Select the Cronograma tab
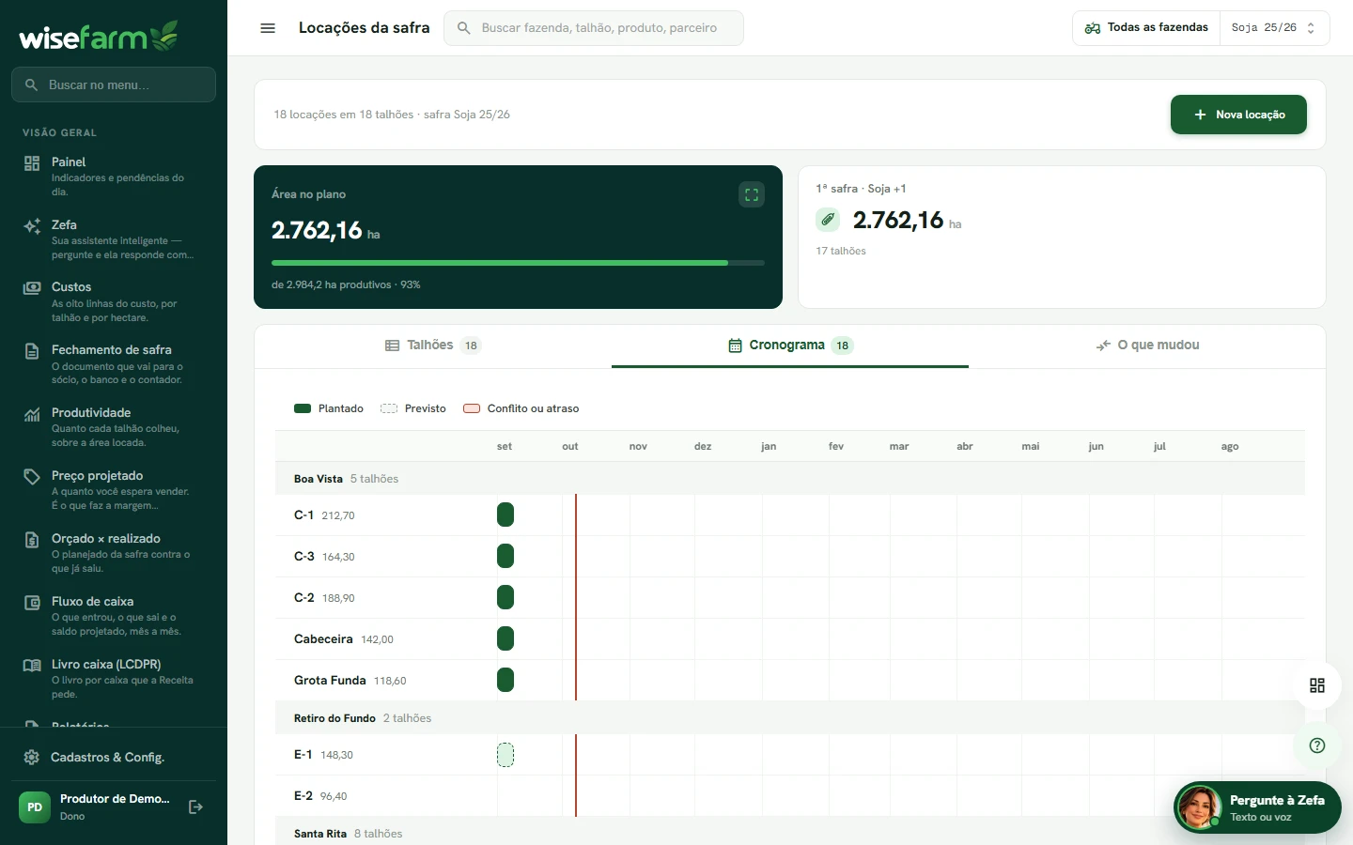The height and width of the screenshot is (845, 1353). point(790,346)
